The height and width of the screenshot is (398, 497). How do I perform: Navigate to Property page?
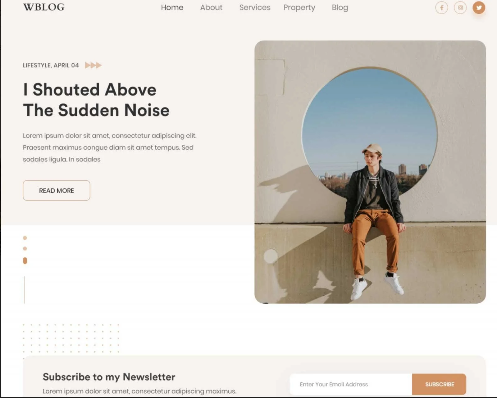[x=299, y=7]
